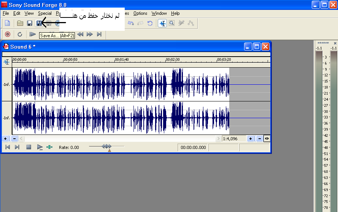Go to start in Sound 6 window
Screen dimensions: 338x212
(x=8, y=147)
